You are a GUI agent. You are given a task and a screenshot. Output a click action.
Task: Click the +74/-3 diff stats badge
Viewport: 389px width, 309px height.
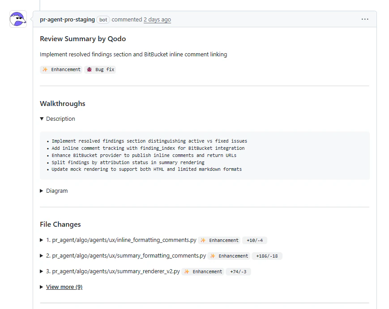point(239,271)
